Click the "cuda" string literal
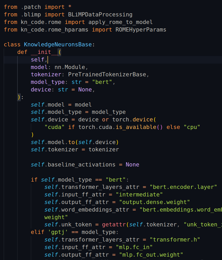 click(55, 127)
